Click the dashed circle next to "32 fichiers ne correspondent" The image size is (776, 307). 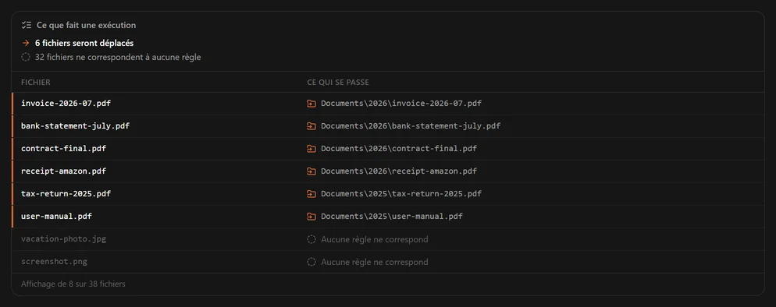point(26,57)
